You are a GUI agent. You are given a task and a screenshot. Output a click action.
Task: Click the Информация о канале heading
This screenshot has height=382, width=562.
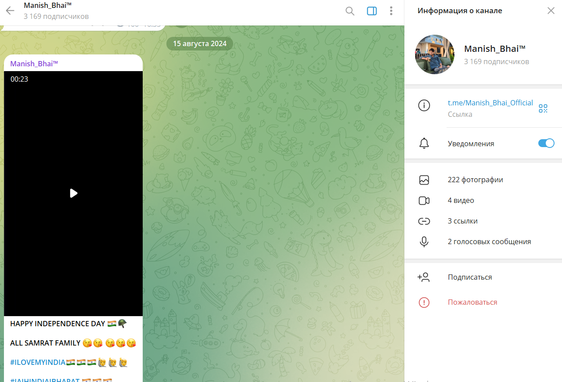[x=460, y=11]
